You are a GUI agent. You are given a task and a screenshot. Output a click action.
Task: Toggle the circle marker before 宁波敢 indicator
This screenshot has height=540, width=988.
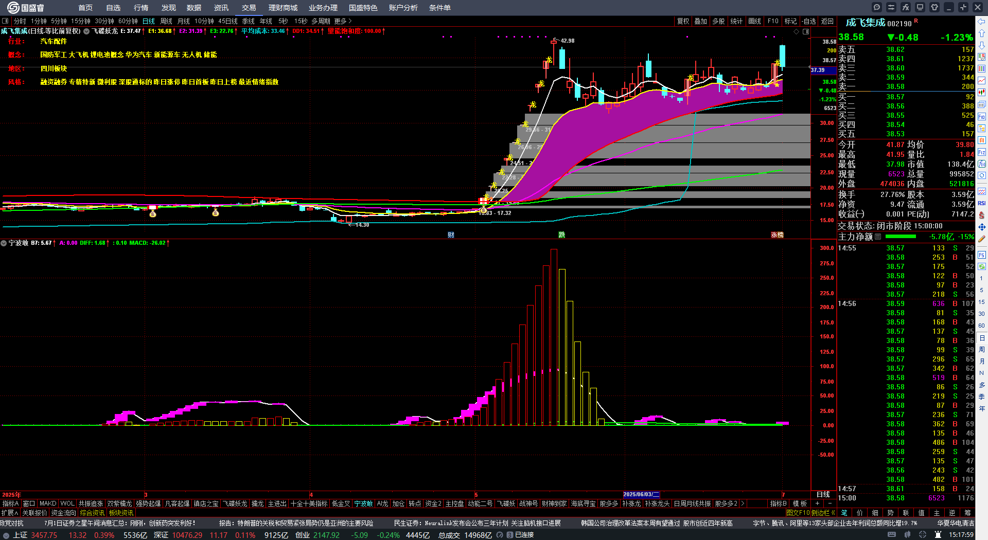(x=4, y=243)
